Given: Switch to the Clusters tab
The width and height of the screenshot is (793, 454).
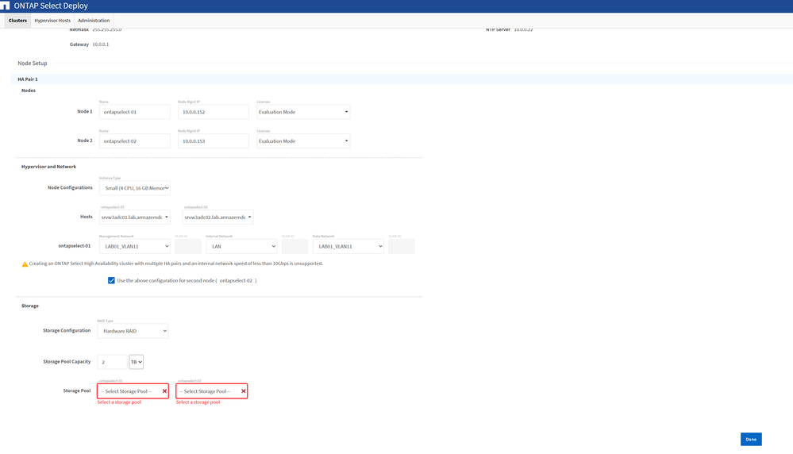Looking at the screenshot, I should click(x=17, y=21).
